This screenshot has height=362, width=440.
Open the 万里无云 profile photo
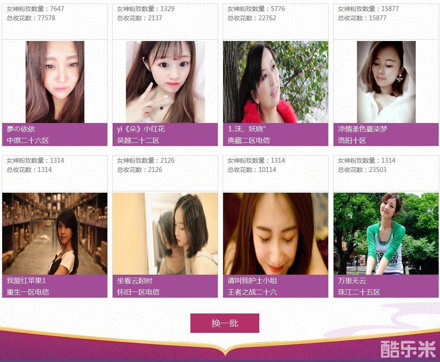coord(386,233)
